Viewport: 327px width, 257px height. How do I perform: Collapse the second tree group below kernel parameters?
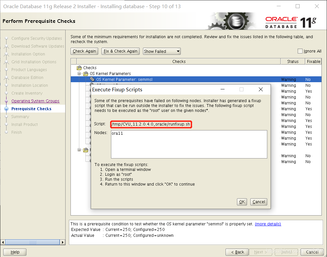click(79, 150)
